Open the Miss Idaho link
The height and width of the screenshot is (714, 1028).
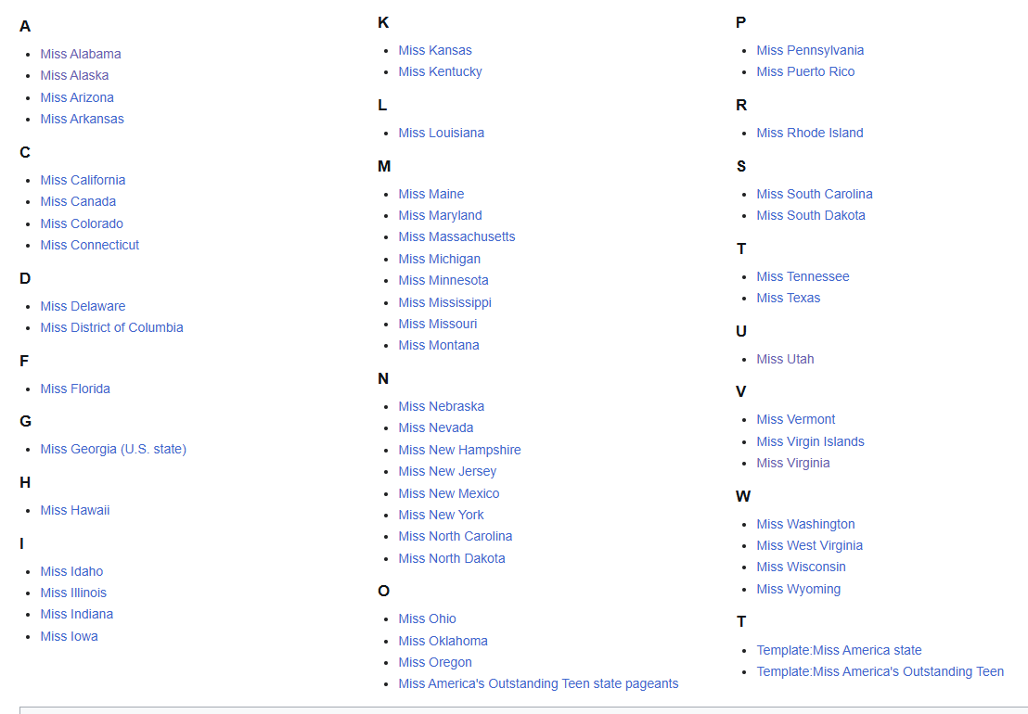(71, 571)
